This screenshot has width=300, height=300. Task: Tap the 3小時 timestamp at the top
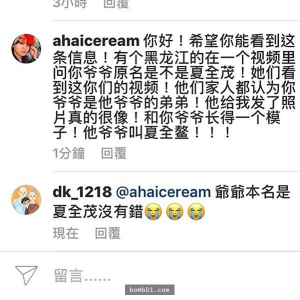(x=70, y=4)
